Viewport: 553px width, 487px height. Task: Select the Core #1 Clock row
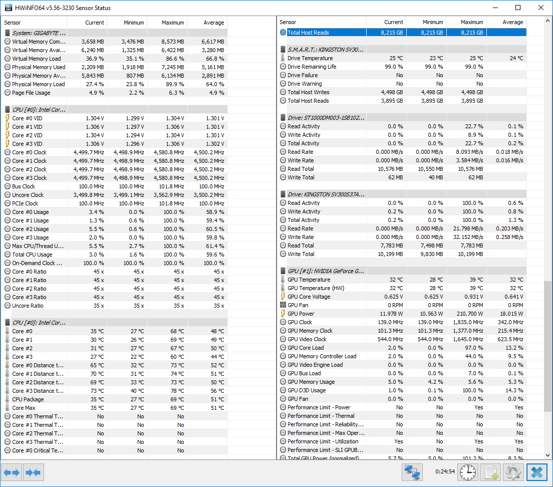(115, 161)
